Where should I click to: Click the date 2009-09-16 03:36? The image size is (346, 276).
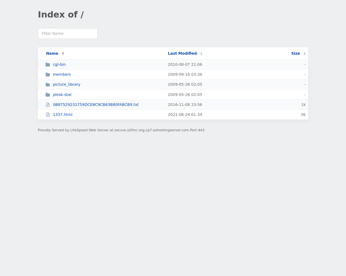(185, 74)
